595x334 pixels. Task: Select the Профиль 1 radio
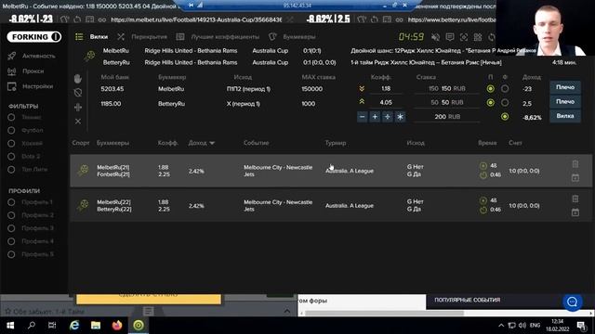point(11,202)
